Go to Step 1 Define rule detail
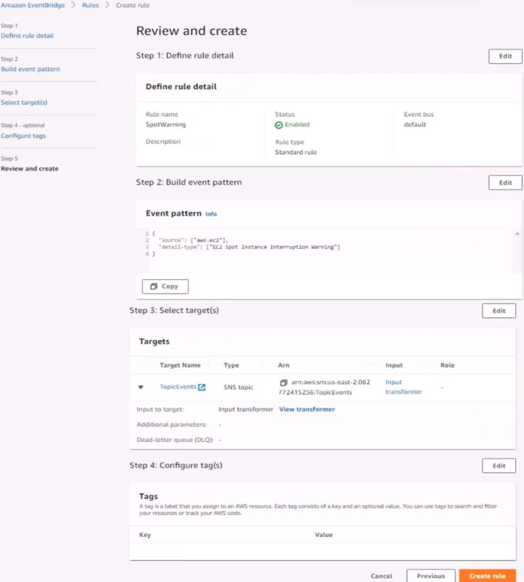524x582 pixels. pos(27,35)
